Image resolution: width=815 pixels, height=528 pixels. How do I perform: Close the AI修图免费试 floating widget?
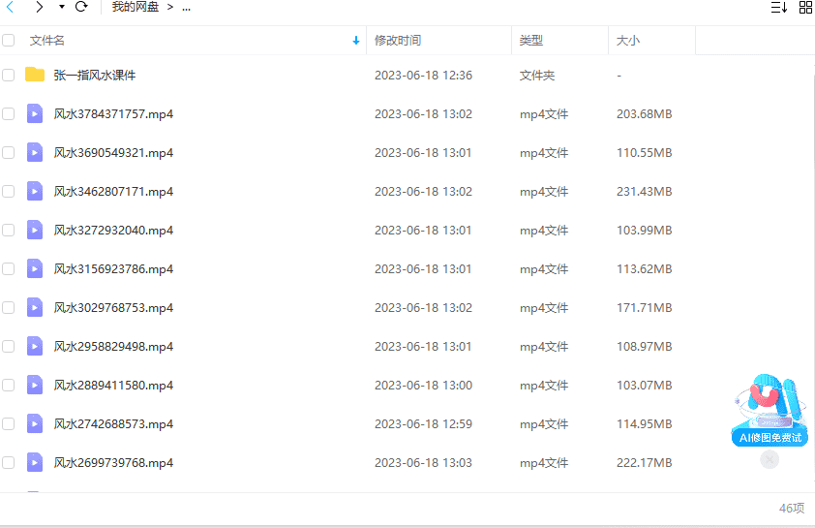tap(770, 460)
